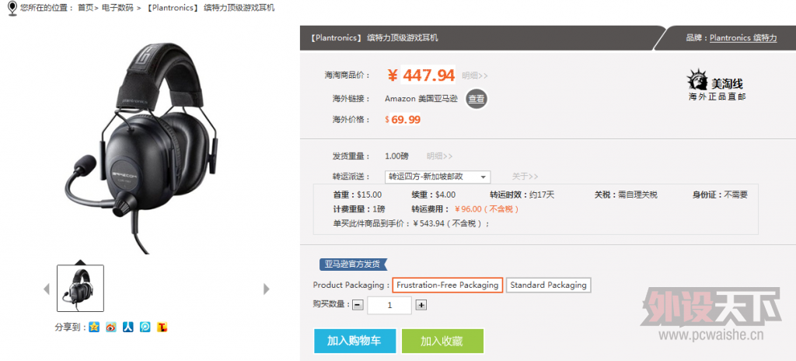Share to Sina Weibo icon
Image resolution: width=796 pixels, height=361 pixels.
coord(111,327)
